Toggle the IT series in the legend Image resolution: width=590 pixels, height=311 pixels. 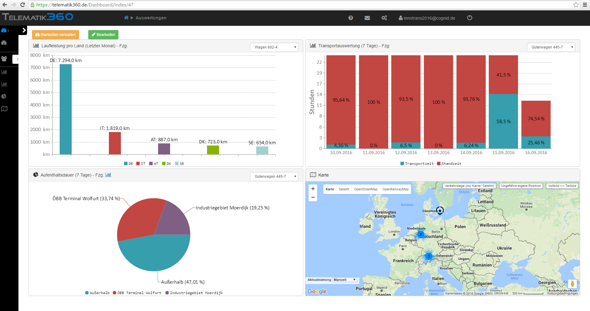coord(141,164)
